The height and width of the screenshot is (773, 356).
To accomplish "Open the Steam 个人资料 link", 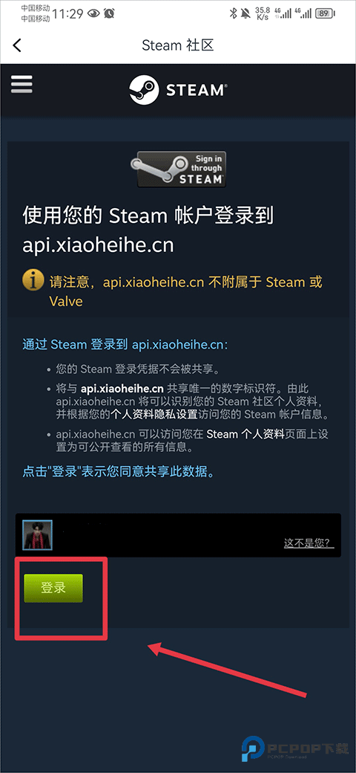I will 245,434.
